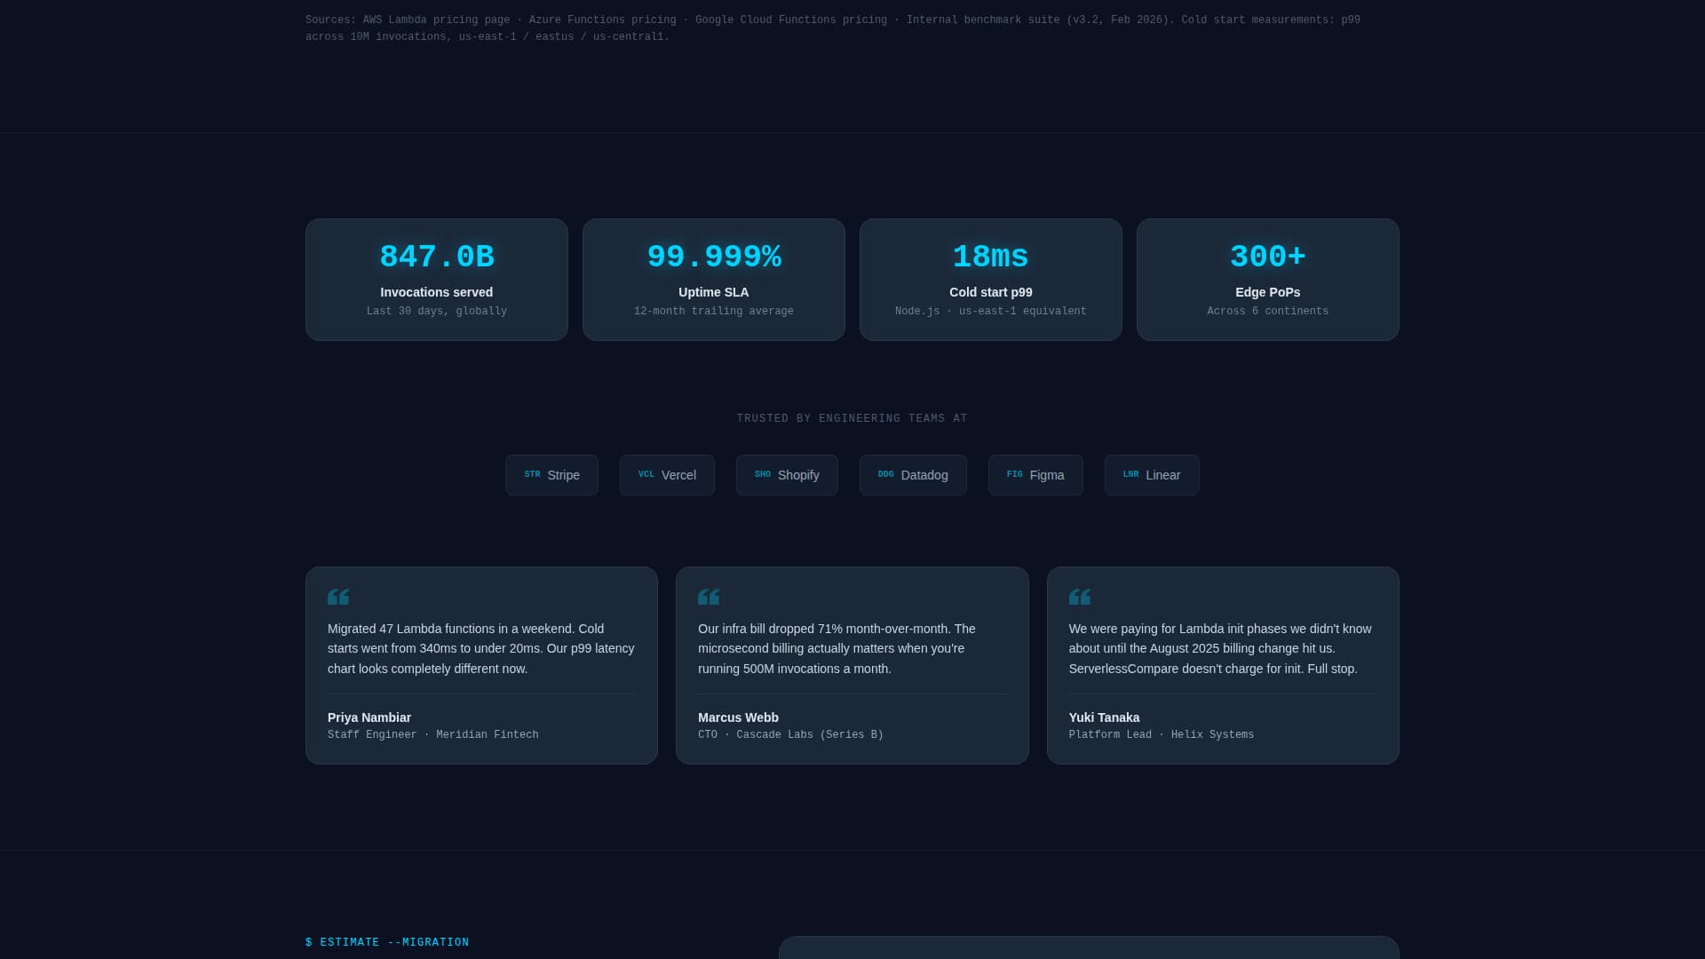This screenshot has width=1705, height=959.
Task: Click the 300+ edge PoPs figure
Action: [1268, 258]
